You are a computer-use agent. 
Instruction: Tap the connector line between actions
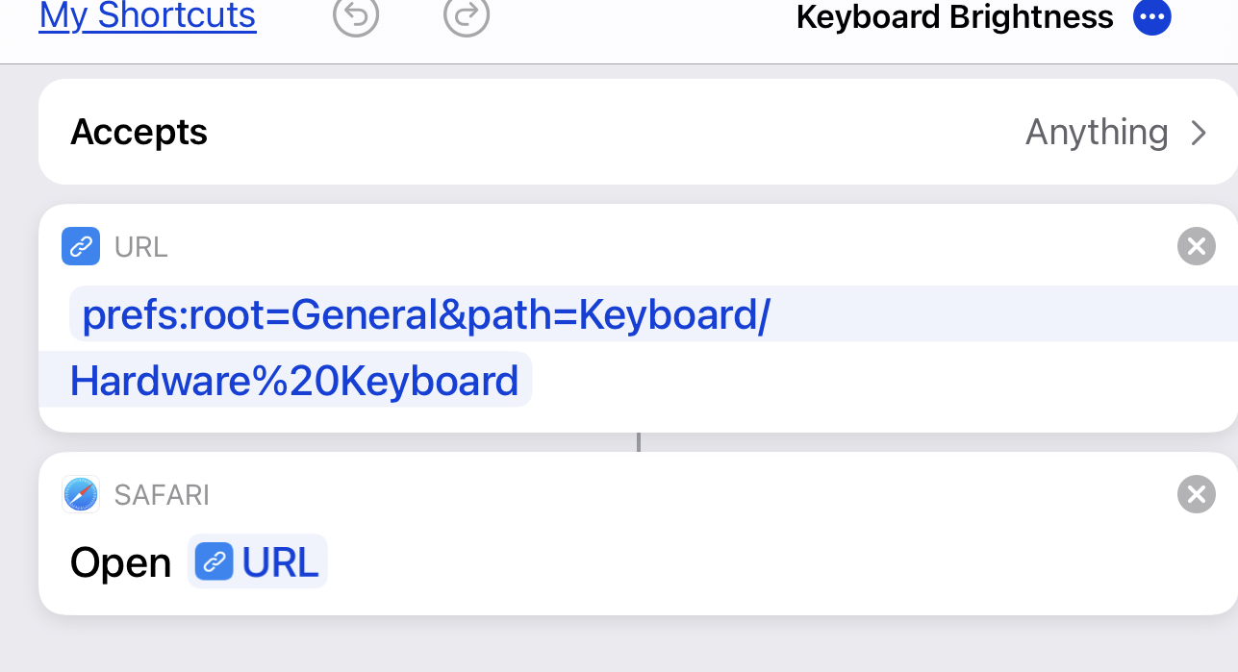(638, 442)
